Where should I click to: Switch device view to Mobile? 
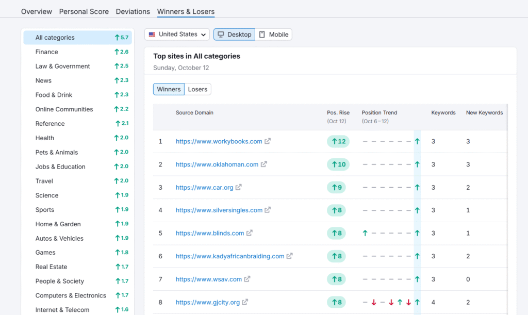[274, 35]
